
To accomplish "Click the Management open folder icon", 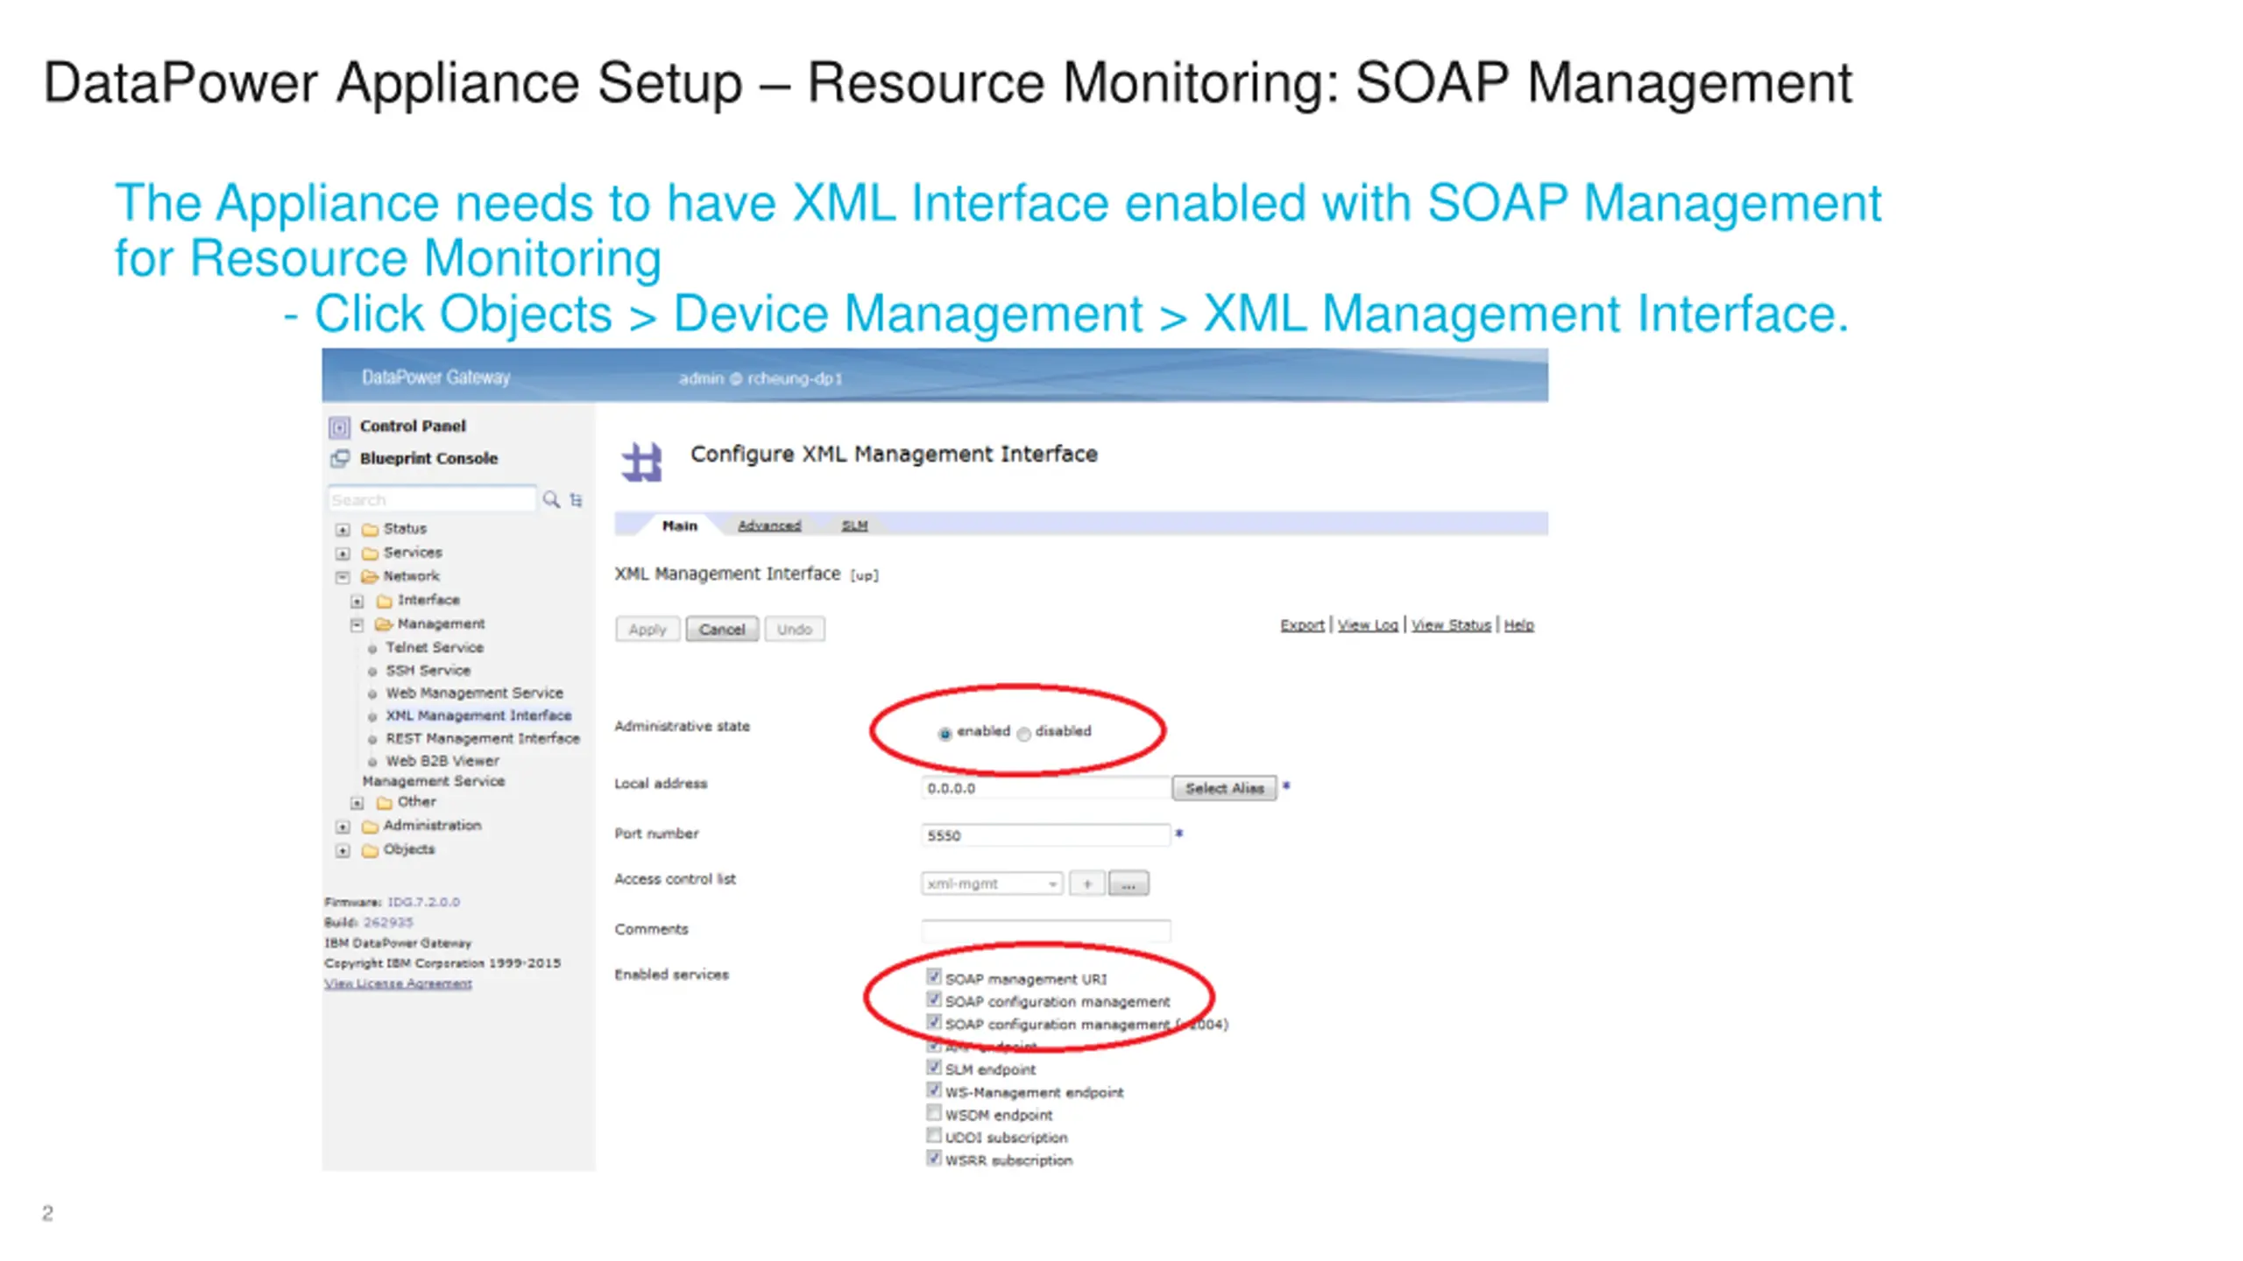I will pyautogui.click(x=384, y=624).
